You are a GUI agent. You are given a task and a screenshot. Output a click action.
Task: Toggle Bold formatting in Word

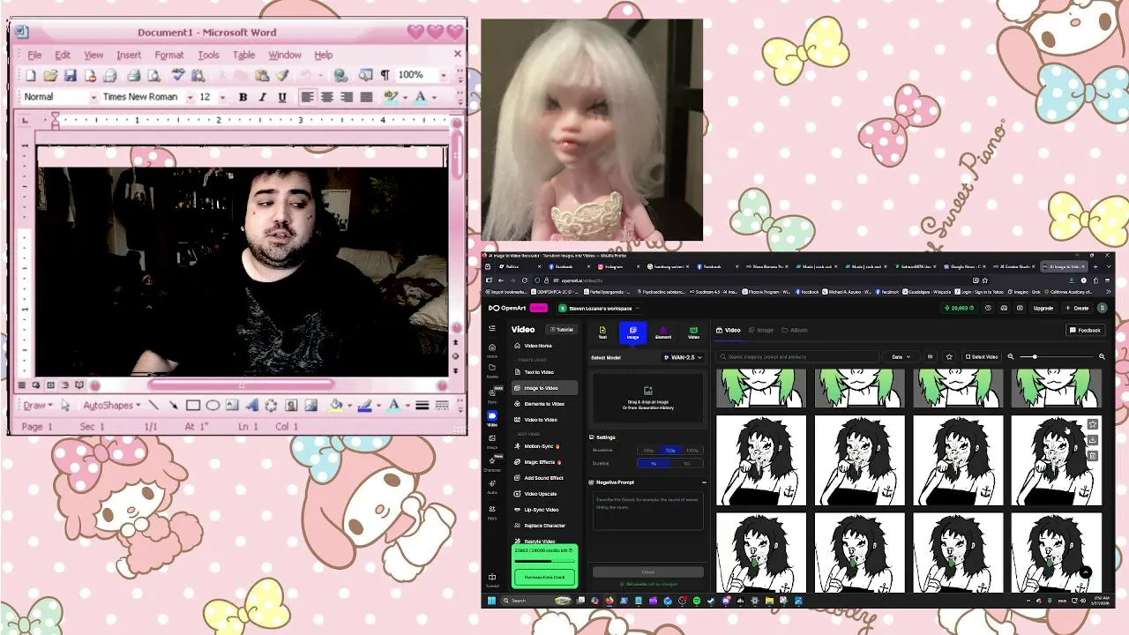[243, 97]
